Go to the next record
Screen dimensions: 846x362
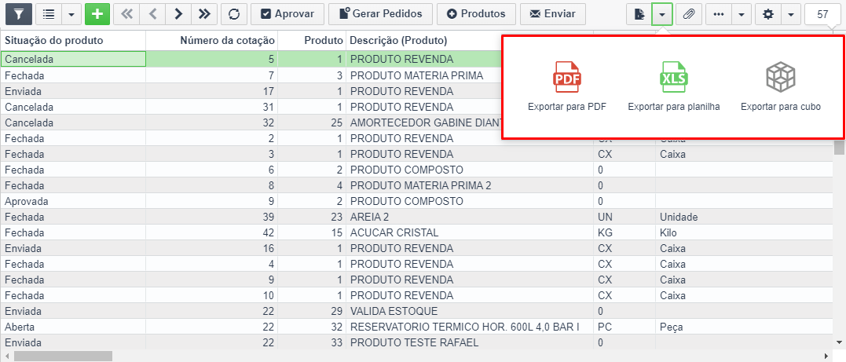click(x=178, y=14)
